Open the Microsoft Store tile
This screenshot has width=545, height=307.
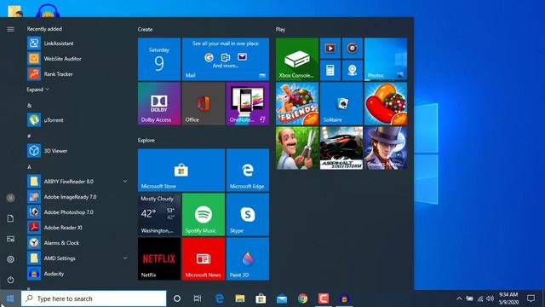[181, 171]
